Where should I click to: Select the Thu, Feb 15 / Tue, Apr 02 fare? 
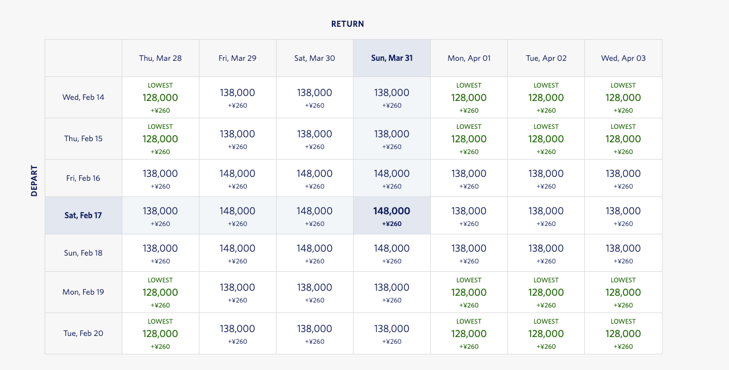[x=546, y=139]
